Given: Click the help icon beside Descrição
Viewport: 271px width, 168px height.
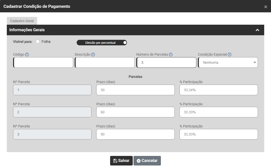Looking at the screenshot, I should pyautogui.click(x=93, y=55).
